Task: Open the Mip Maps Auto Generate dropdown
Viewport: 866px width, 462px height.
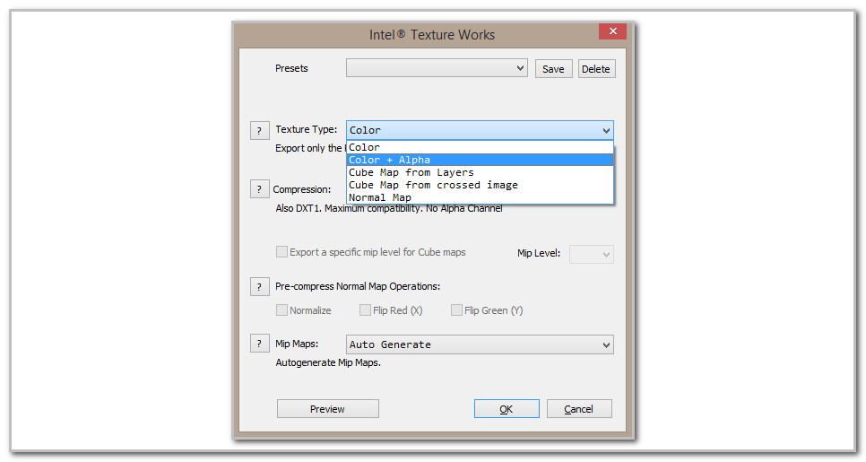Action: point(480,344)
